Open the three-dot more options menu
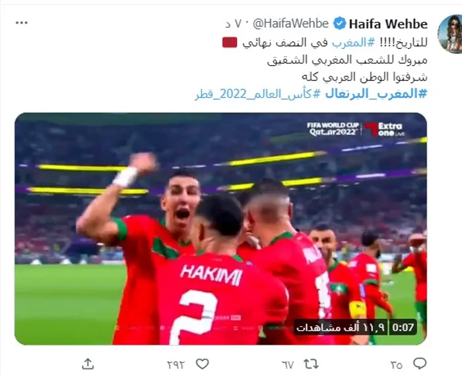Screen dimensions: 462x375 click(x=22, y=22)
